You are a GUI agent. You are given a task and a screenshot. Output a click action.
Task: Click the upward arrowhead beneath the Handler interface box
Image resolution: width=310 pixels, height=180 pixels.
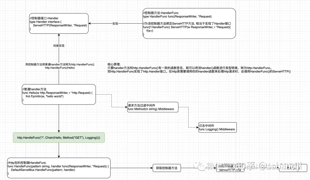pyautogui.click(x=59, y=35)
